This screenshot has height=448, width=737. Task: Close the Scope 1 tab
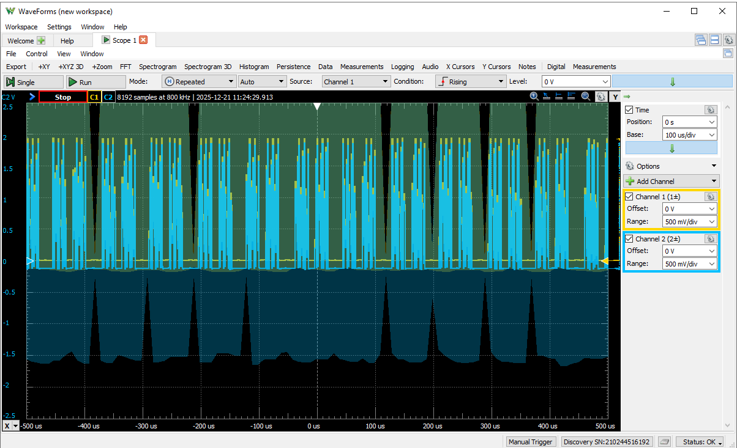tap(144, 40)
